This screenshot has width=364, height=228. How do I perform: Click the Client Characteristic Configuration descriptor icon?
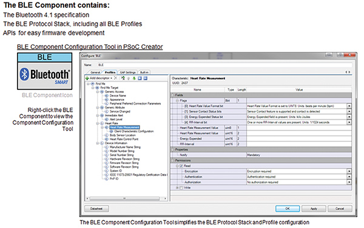click(111, 131)
